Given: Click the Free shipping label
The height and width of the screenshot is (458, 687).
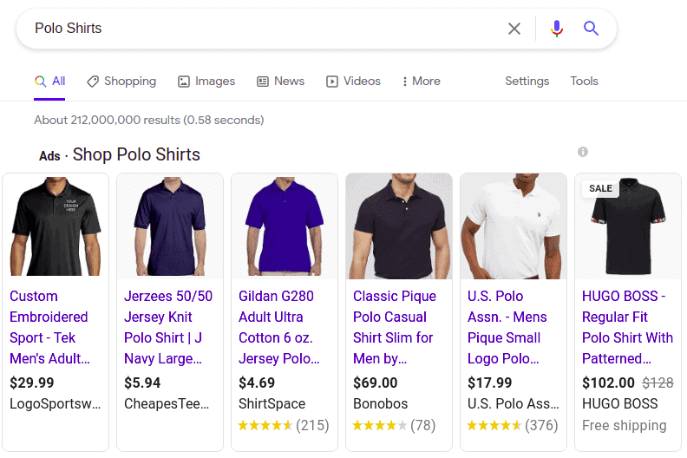Looking at the screenshot, I should (624, 425).
